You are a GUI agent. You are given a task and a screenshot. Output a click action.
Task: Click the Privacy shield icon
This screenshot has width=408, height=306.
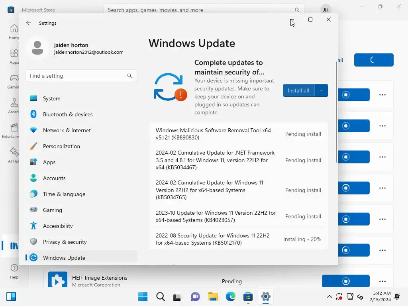[33, 241]
